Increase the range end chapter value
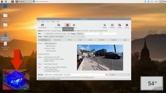The height and width of the screenshot is (93, 166). [115, 34]
